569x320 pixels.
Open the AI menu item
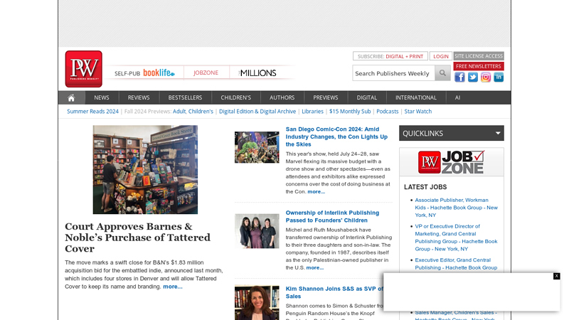(457, 97)
